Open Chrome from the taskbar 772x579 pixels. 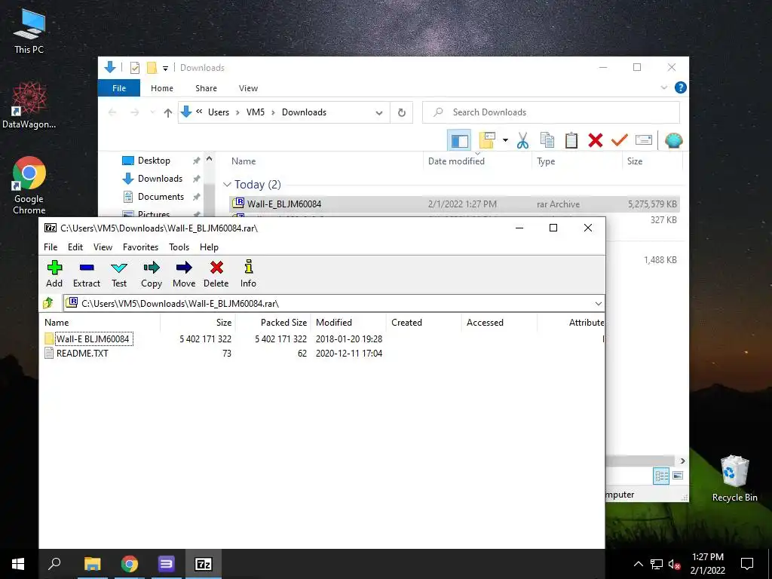pyautogui.click(x=130, y=564)
